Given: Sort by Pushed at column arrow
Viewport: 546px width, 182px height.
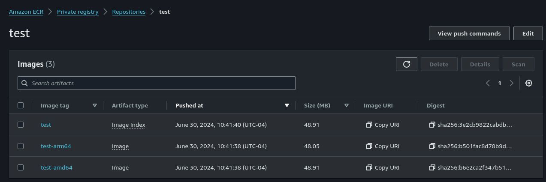Looking at the screenshot, I should coord(287,105).
